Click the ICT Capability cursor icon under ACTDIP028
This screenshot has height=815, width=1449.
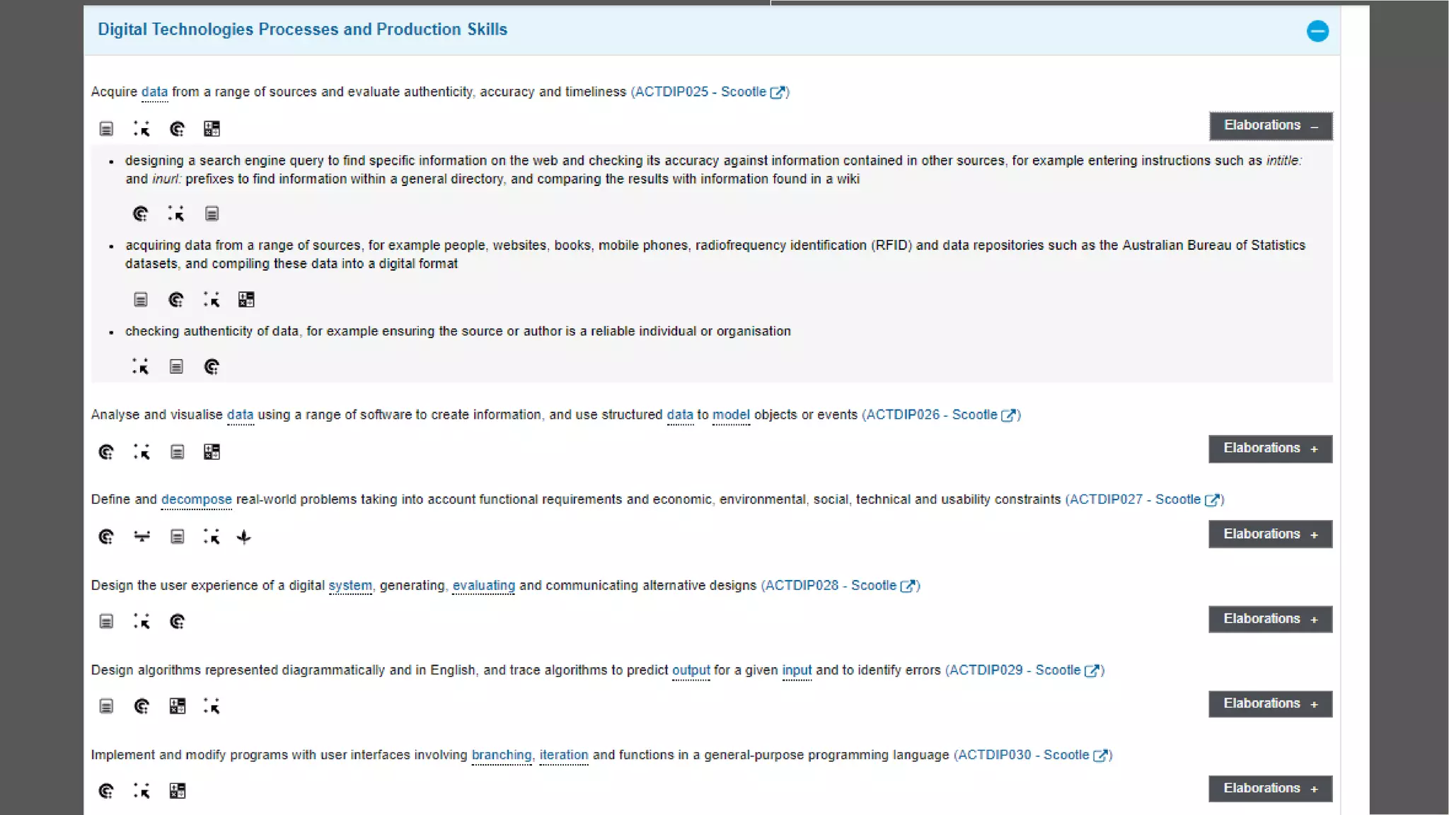point(142,621)
